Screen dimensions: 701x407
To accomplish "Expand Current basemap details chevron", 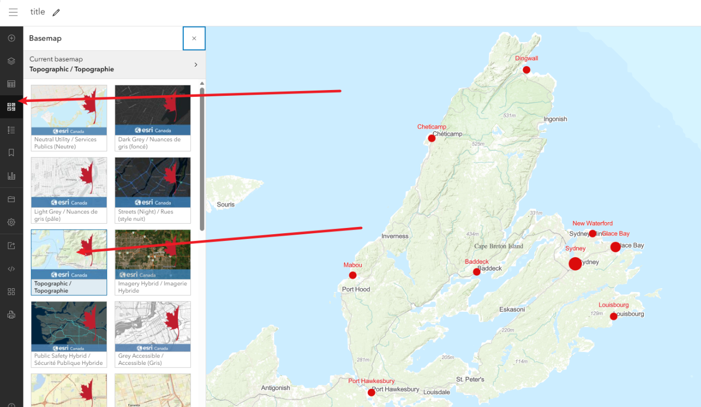I will (x=196, y=65).
